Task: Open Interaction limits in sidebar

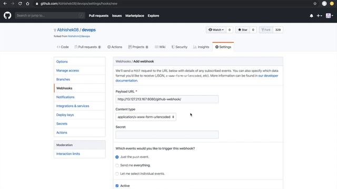Action: tap(80, 154)
